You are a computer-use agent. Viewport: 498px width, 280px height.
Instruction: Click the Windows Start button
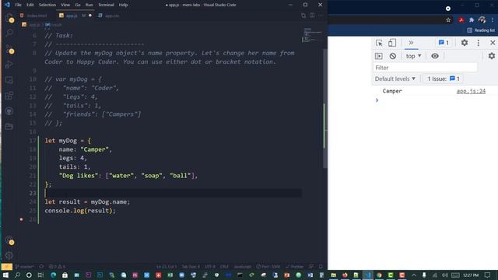[5, 275]
